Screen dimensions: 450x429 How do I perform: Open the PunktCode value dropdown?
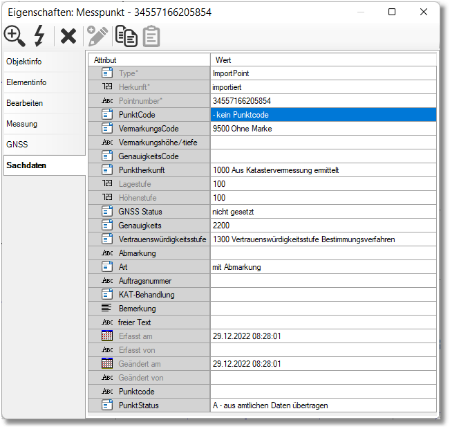pos(323,115)
